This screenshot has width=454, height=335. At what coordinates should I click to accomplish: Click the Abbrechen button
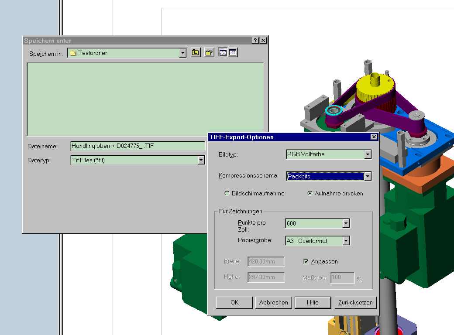(x=274, y=303)
